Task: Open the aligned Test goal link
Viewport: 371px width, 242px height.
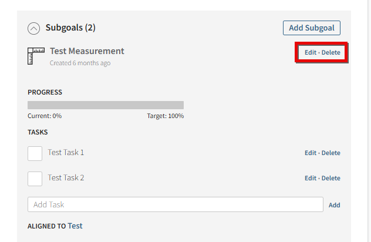Action: 75,226
